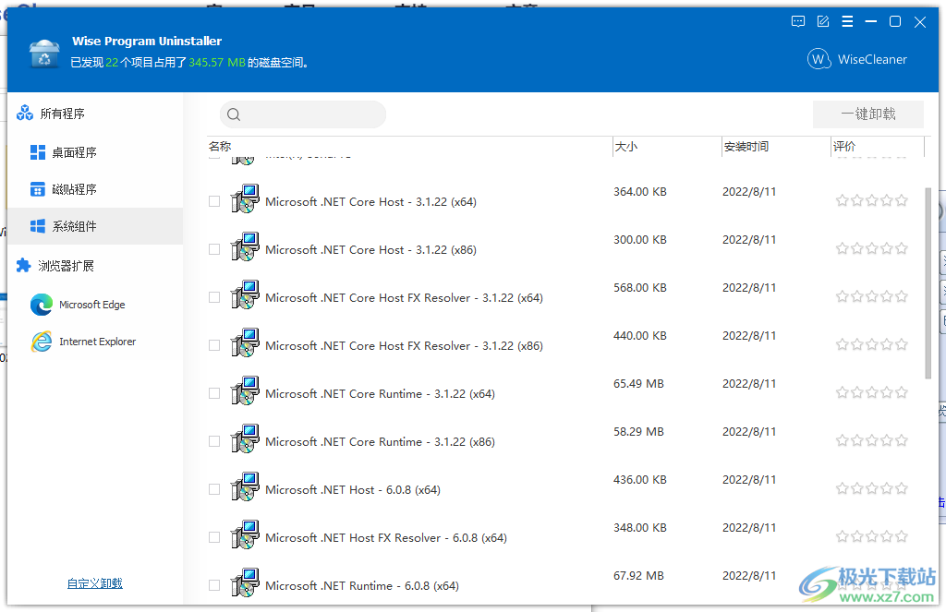Image resolution: width=946 pixels, height=612 pixels.
Task: Select the 所有程序 category in the sidebar
Action: (x=58, y=113)
